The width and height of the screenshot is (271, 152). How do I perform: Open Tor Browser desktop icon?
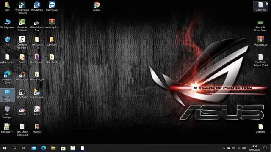point(37,59)
